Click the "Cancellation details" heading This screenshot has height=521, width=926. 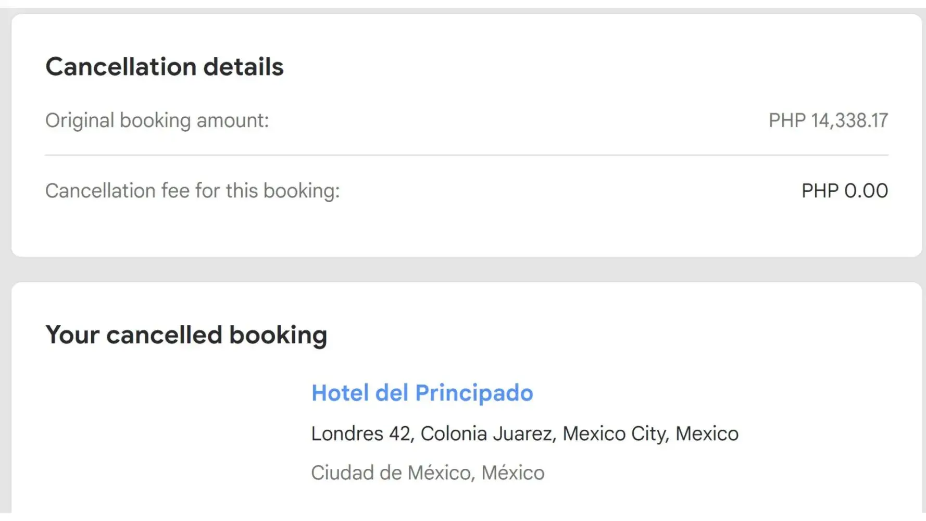165,67
